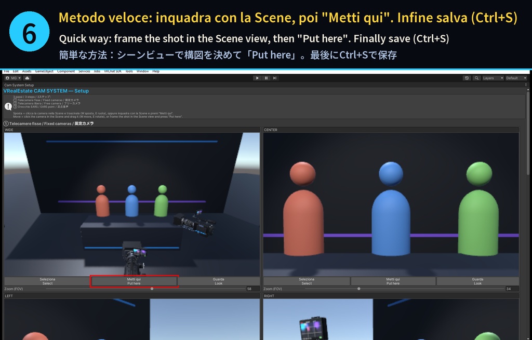
Task: Open the Unity cloud services icon
Action: 27,78
